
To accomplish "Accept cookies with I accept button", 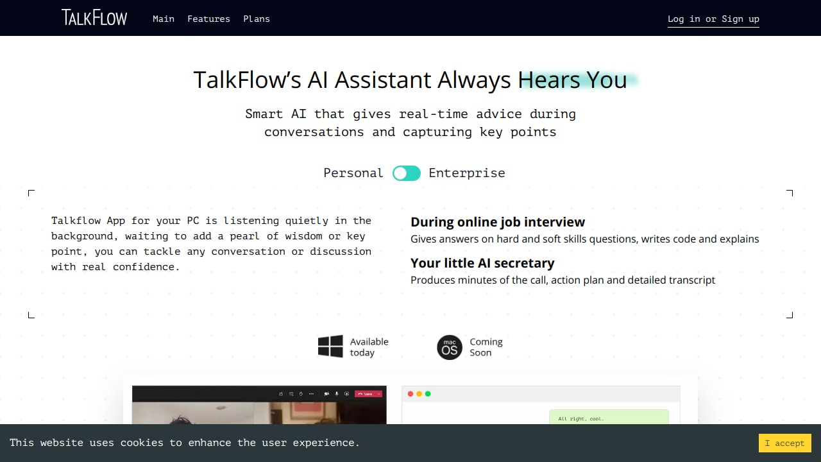I will tap(785, 443).
